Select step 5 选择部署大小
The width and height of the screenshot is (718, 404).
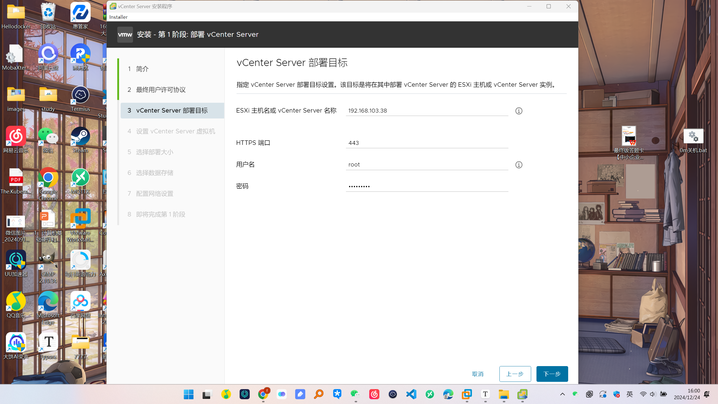pyautogui.click(x=172, y=152)
